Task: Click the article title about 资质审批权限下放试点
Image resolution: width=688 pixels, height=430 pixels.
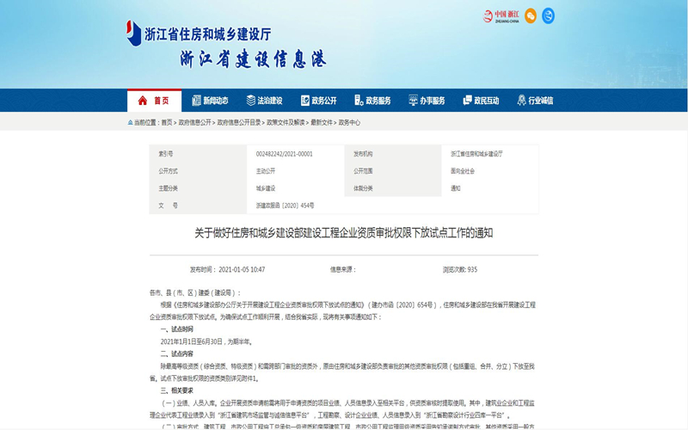Action: pos(344,233)
